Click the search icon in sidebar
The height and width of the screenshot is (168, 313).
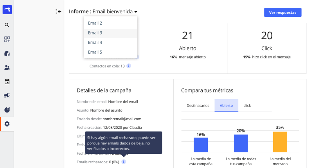point(7,25)
